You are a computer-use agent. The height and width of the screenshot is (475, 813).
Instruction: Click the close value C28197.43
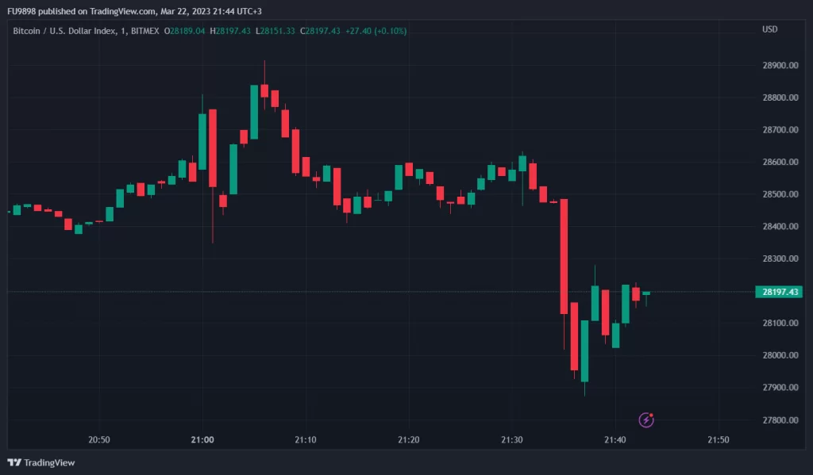pos(320,31)
